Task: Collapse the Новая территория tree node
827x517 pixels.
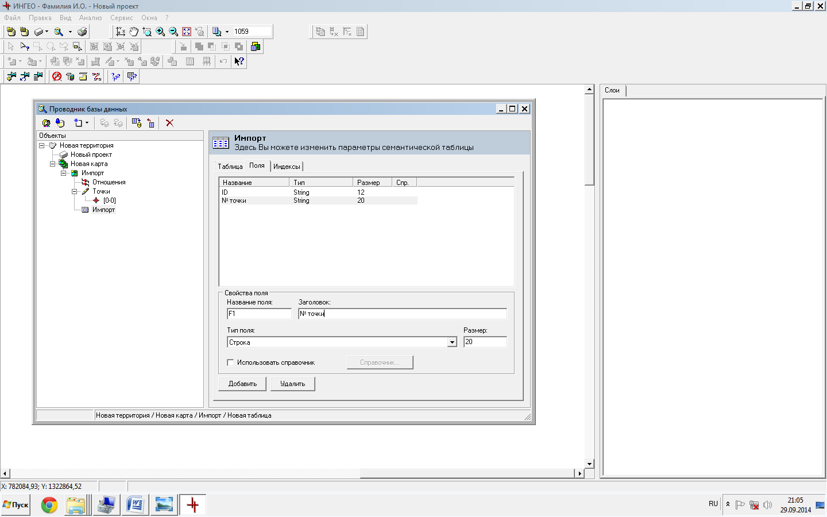Action: [42, 145]
